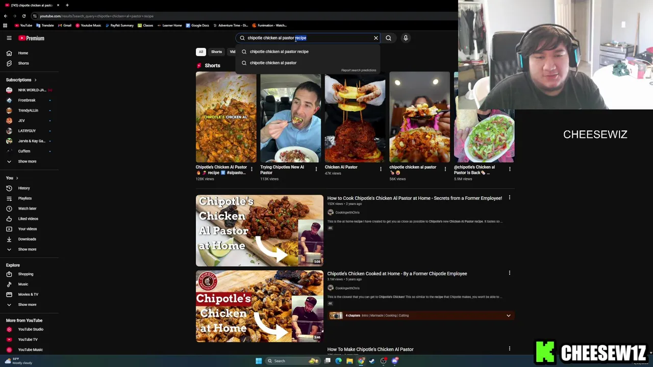Open Google Docs bookmark
653x367 pixels.
pyautogui.click(x=197, y=25)
